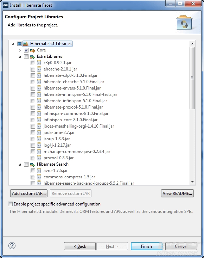The height and width of the screenshot is (258, 204).
Task: Check the ehcache-2.10.1.jar checkbox
Action: [33, 69]
